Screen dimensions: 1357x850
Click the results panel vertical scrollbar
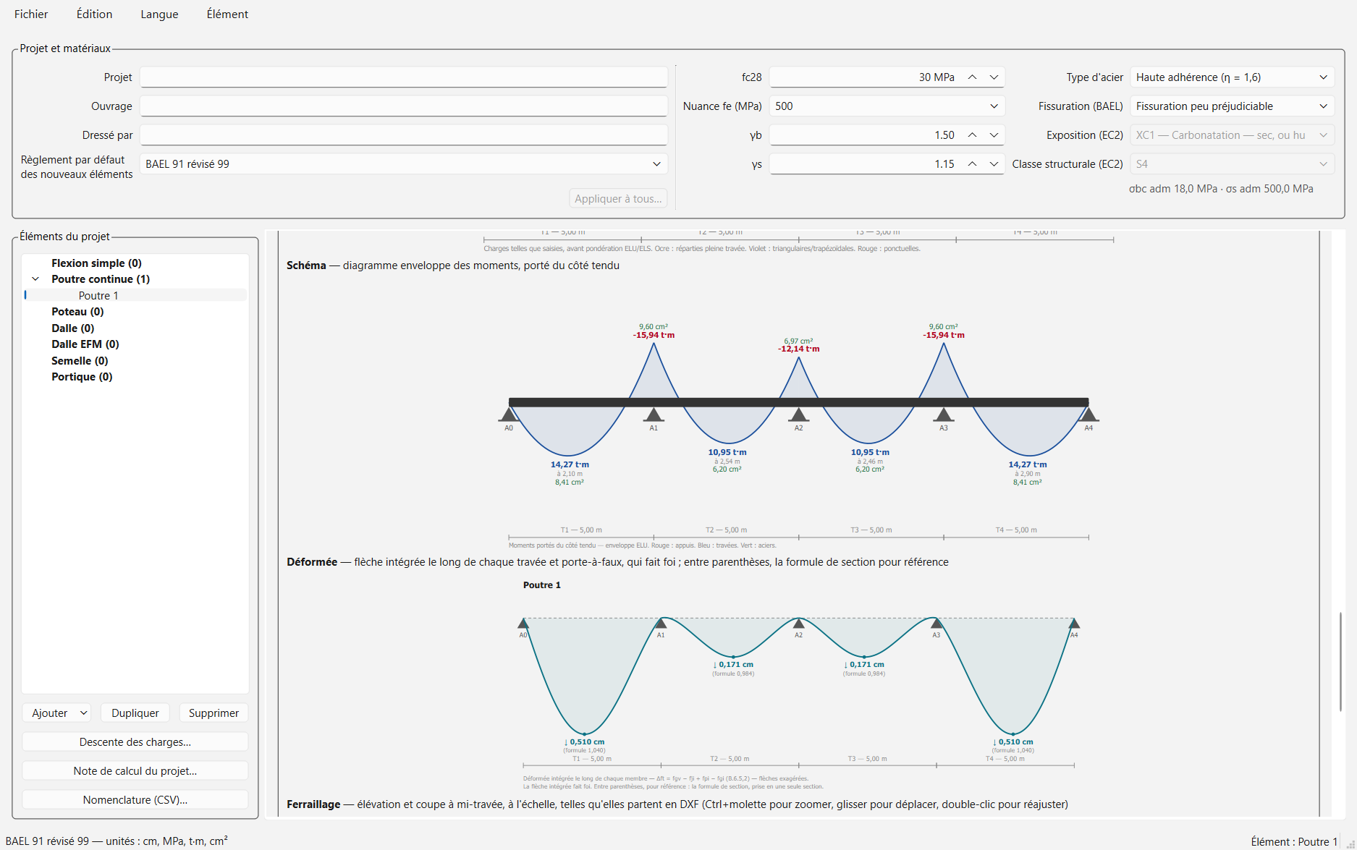(x=1340, y=662)
